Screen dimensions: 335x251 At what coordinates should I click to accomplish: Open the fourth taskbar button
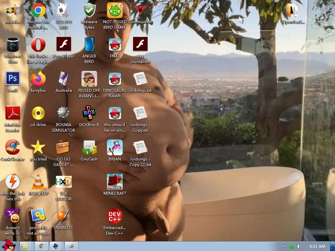(72, 246)
